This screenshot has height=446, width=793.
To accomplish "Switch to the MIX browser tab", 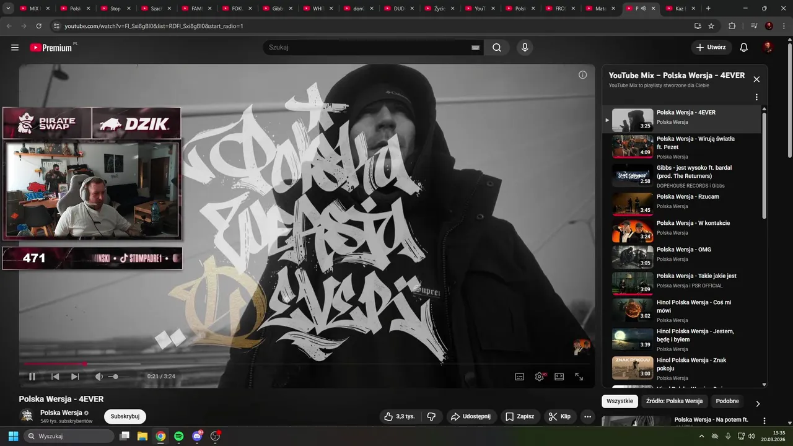I will click(x=33, y=9).
